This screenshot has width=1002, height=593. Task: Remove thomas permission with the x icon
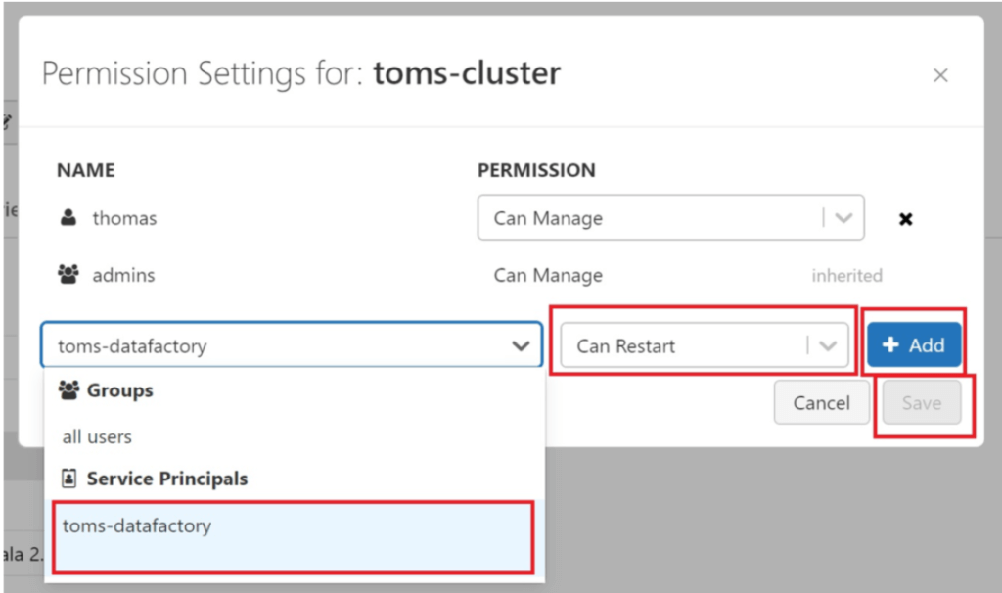click(x=905, y=219)
